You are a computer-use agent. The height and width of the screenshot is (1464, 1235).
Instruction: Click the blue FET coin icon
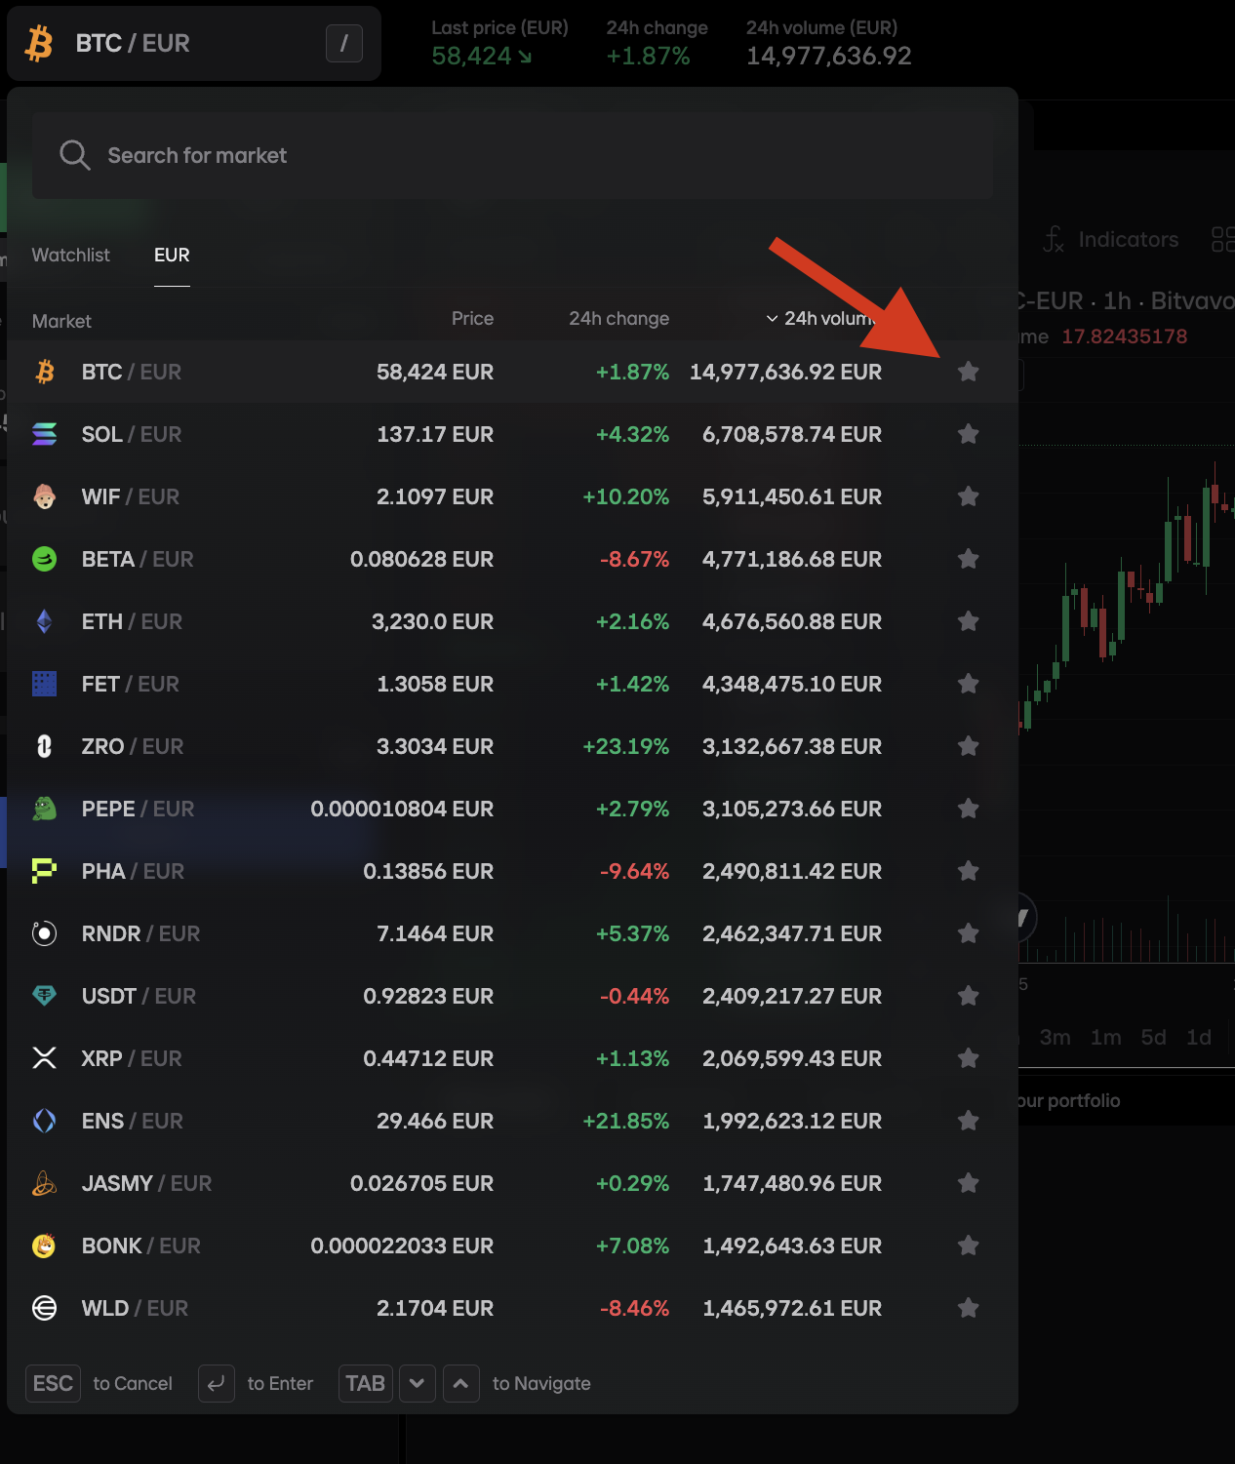45,684
